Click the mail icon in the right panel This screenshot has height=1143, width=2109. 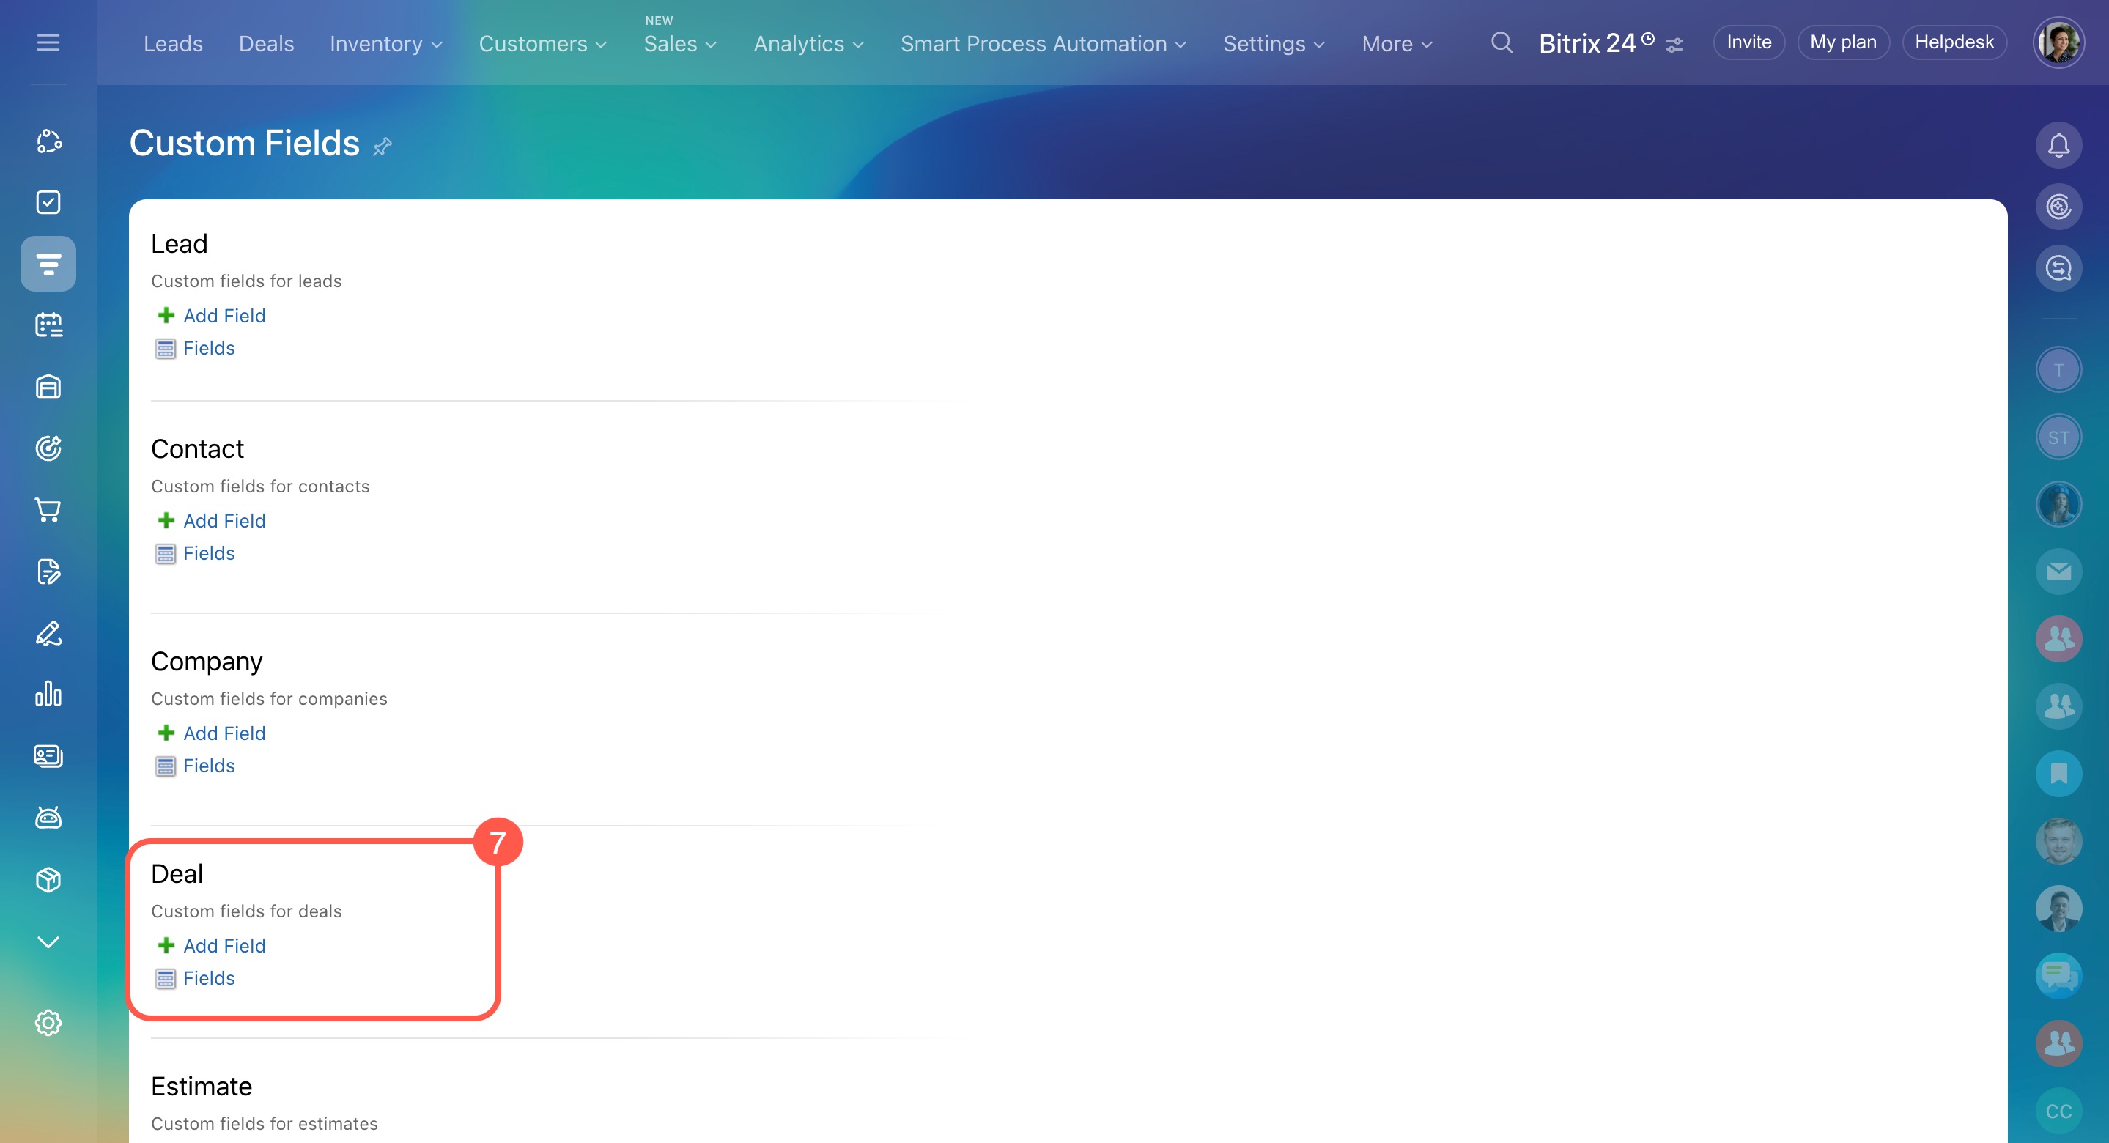coord(2058,571)
